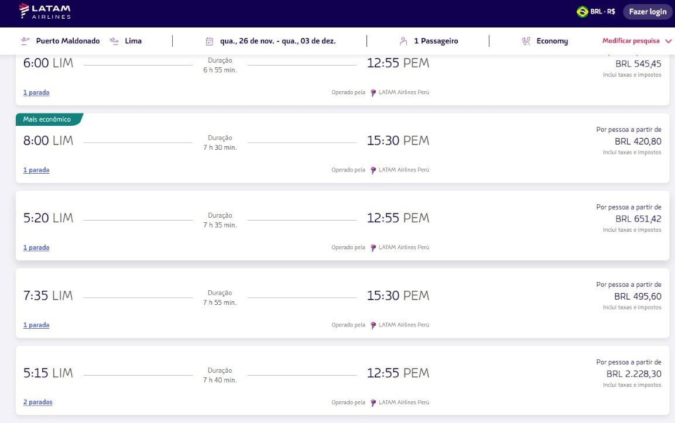Click the LATAM Airlines Perú logo on the first flight

coord(373,92)
